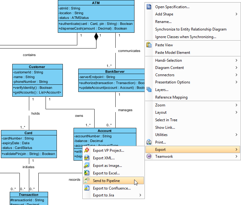Click balance : Decimal attribute in Account

point(89,141)
